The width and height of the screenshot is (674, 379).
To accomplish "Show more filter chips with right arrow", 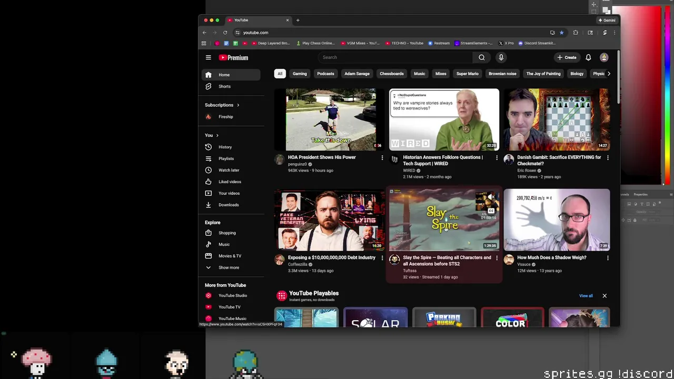I will coord(609,74).
